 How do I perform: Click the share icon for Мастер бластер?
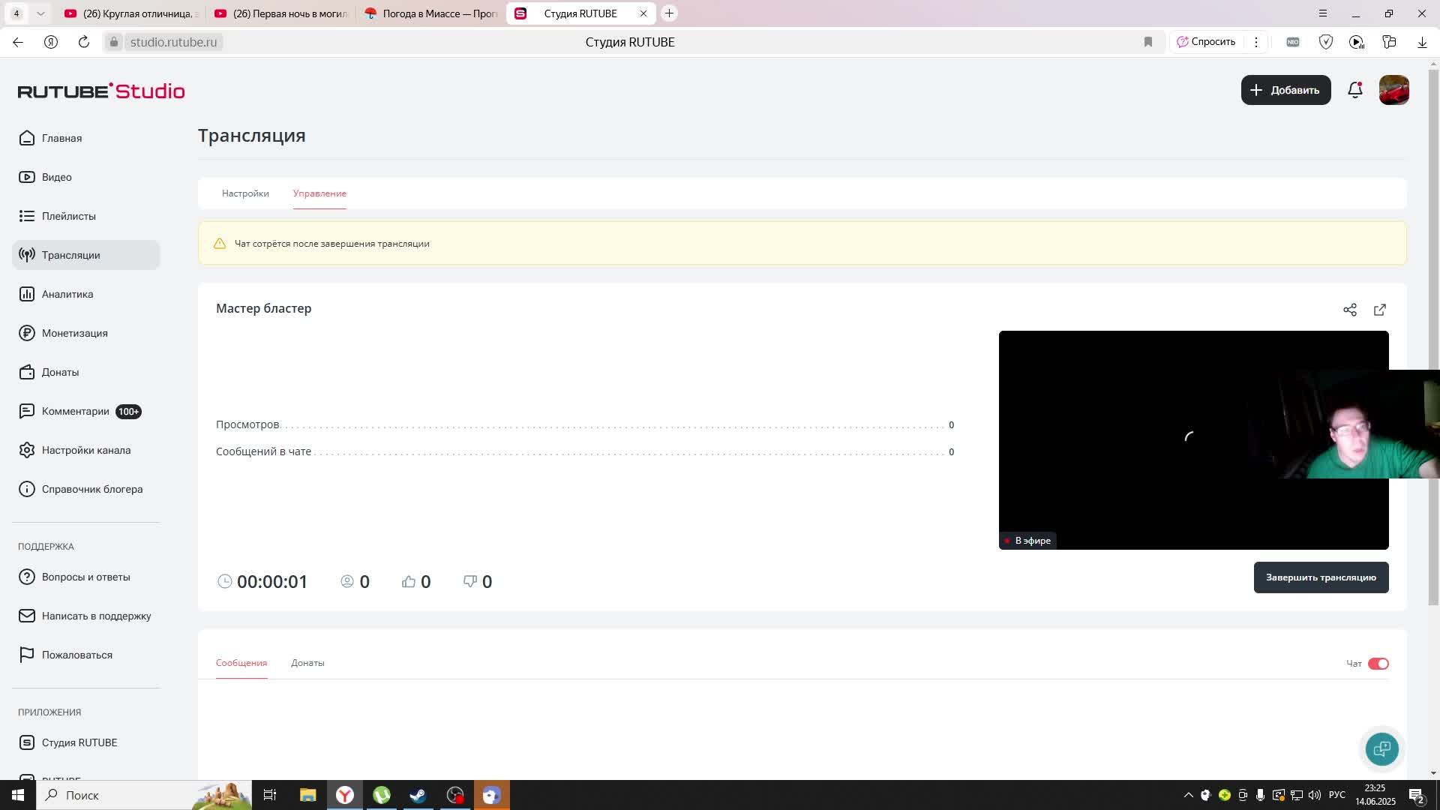pyautogui.click(x=1350, y=310)
